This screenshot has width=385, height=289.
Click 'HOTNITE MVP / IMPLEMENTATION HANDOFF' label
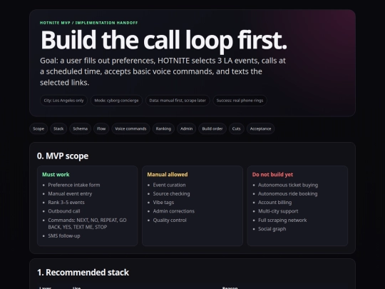pos(89,23)
